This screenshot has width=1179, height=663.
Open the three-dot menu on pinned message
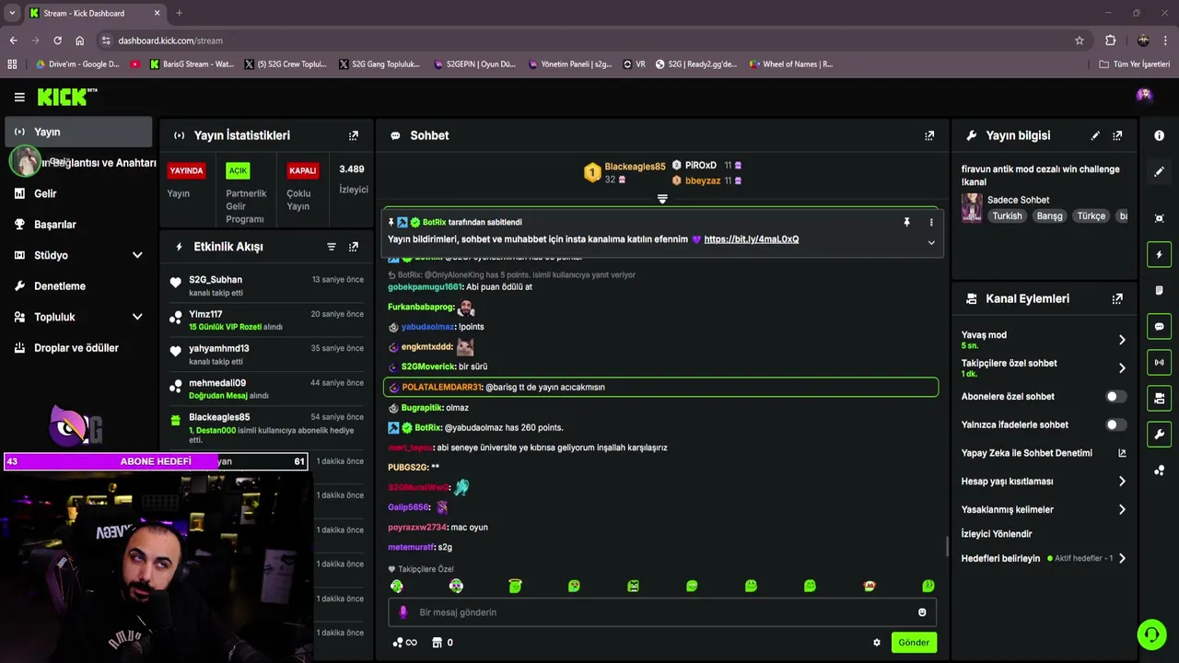click(931, 222)
